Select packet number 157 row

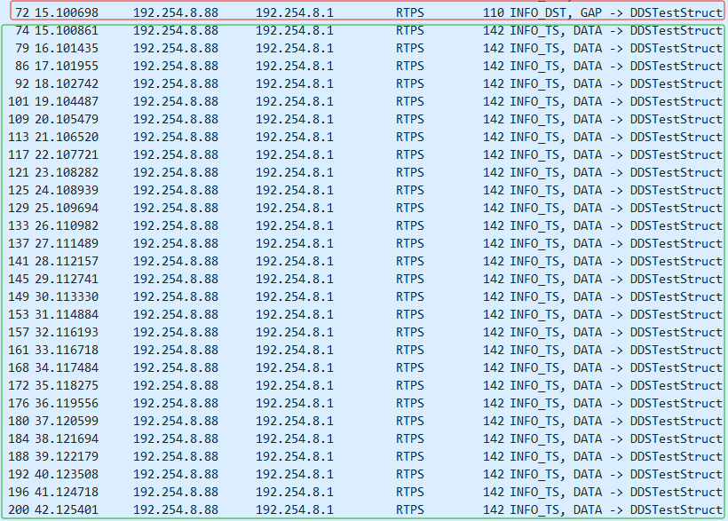point(364,332)
